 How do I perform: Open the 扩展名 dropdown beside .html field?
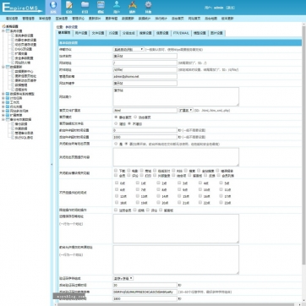click(x=186, y=110)
